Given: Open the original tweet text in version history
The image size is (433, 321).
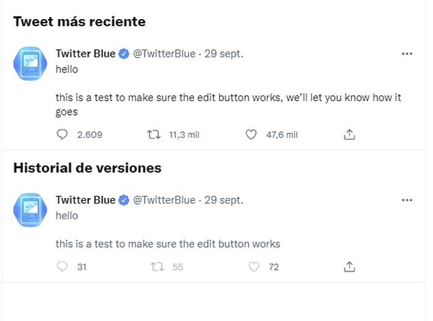Looking at the screenshot, I should pos(168,244).
